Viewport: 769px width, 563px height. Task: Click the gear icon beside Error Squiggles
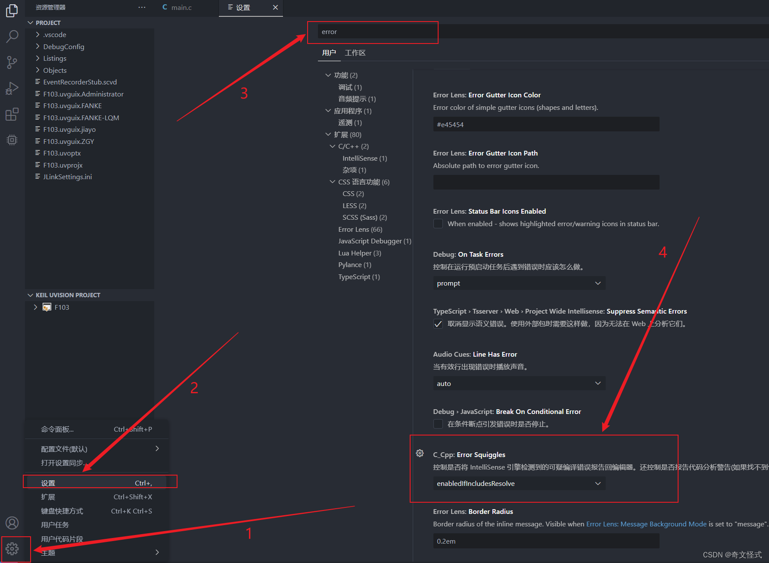tap(420, 453)
